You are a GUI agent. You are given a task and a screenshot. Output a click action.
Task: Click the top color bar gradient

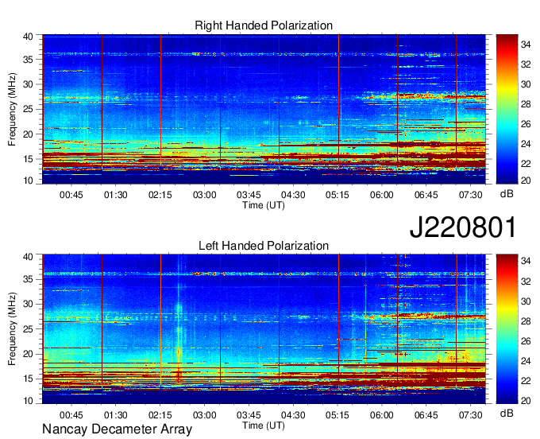pos(507,109)
